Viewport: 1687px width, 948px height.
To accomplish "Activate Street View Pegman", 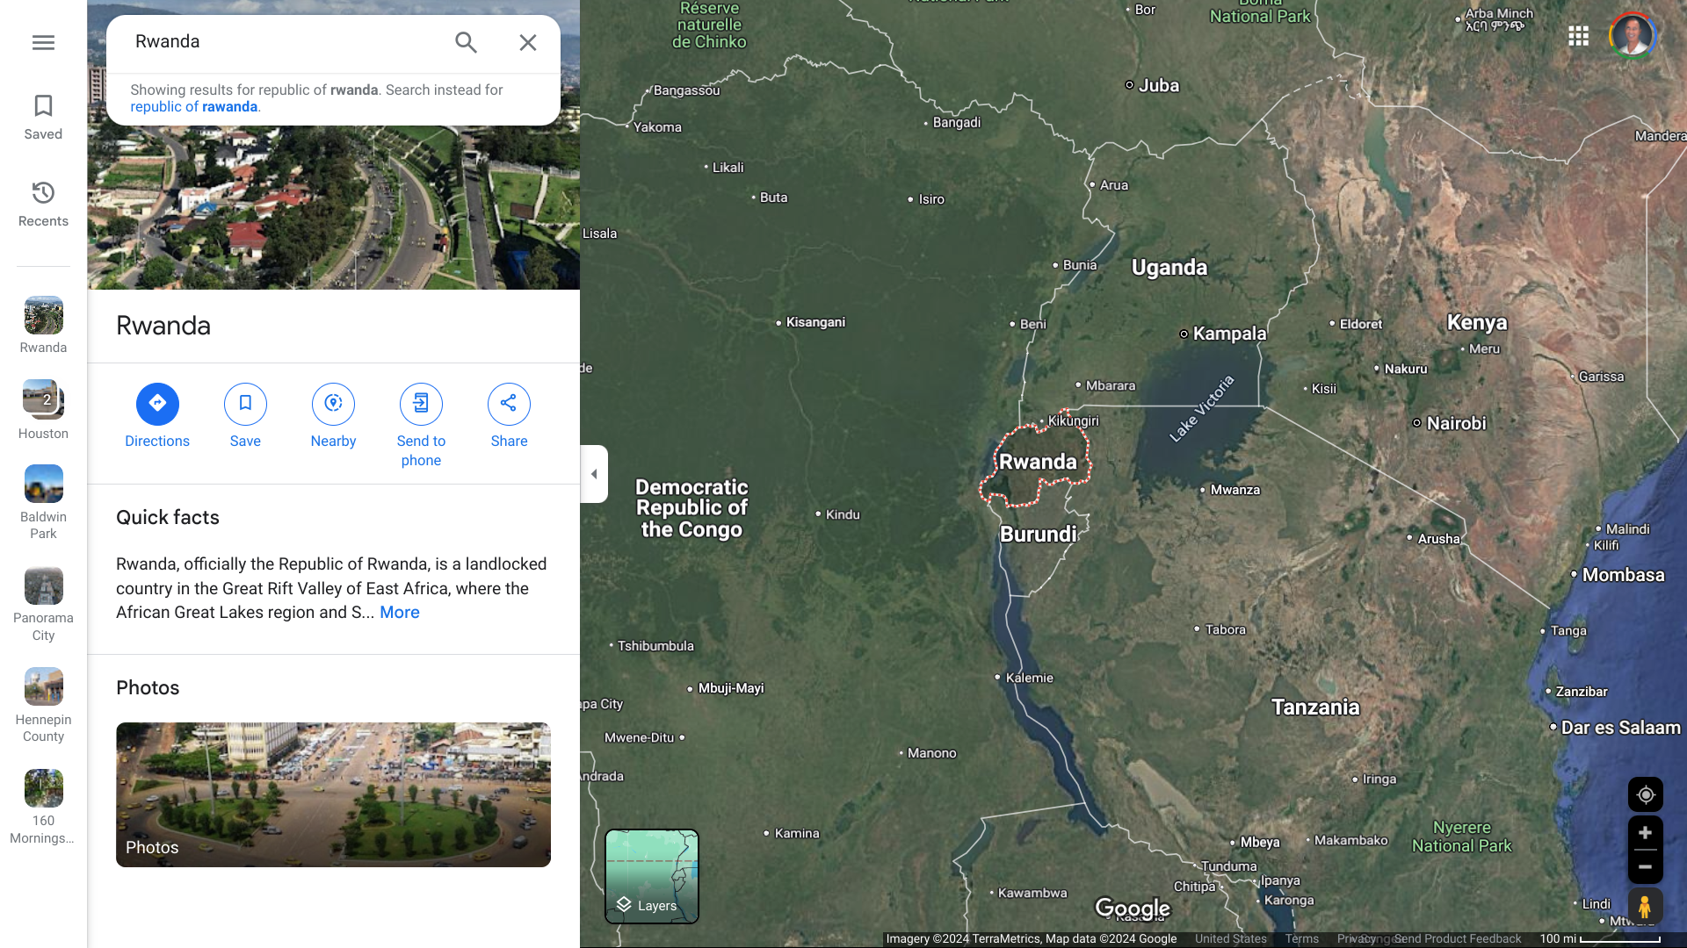I will pyautogui.click(x=1645, y=906).
